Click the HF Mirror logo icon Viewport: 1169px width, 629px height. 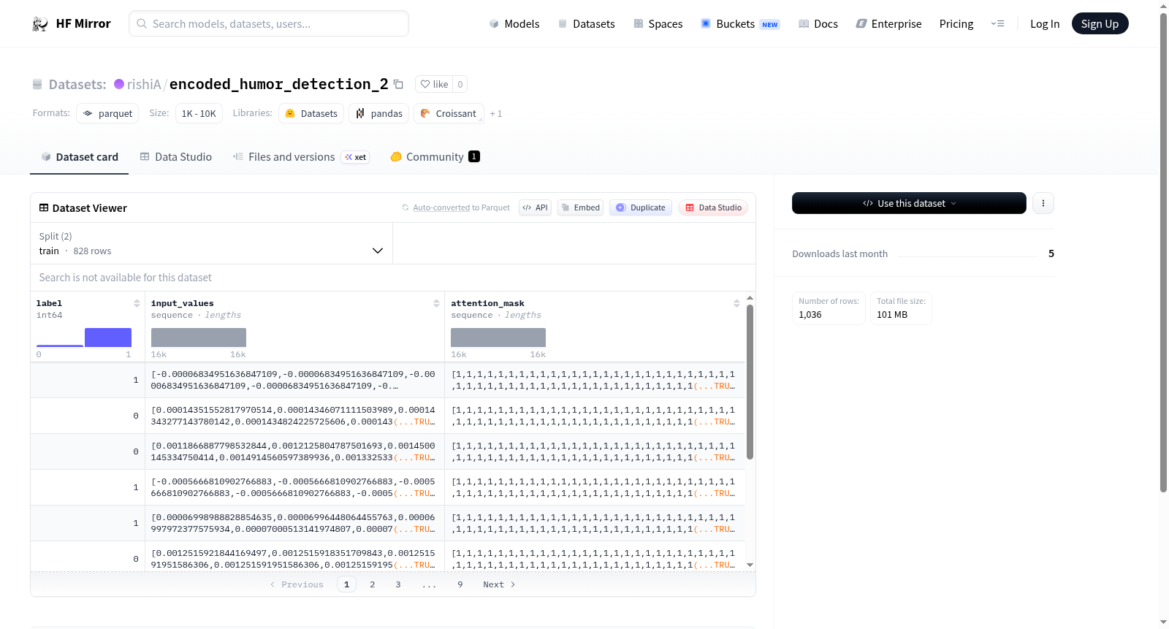pos(40,23)
